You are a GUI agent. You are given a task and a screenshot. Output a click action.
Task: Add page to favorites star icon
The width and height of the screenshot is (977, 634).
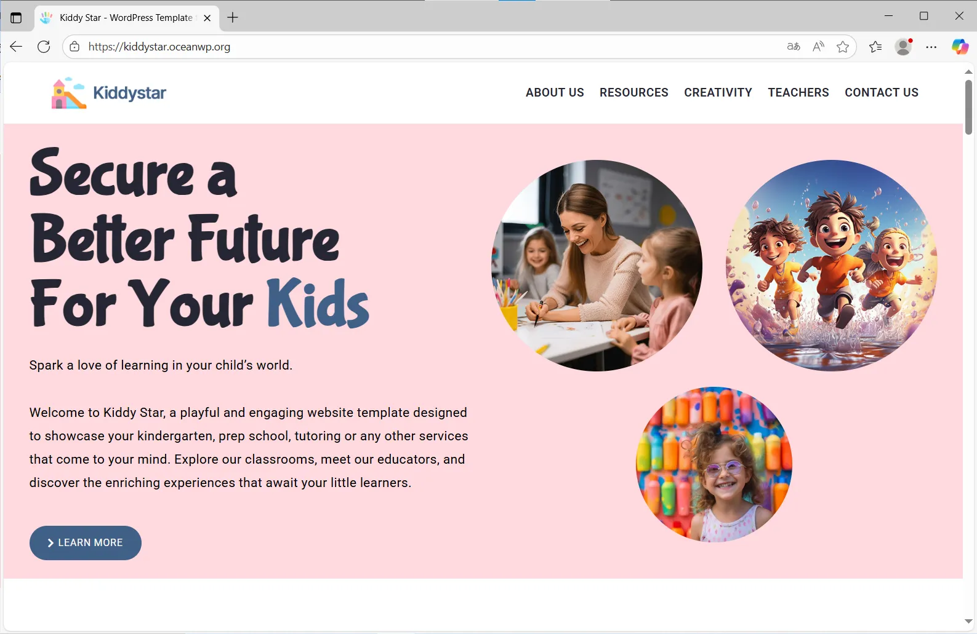coord(843,47)
